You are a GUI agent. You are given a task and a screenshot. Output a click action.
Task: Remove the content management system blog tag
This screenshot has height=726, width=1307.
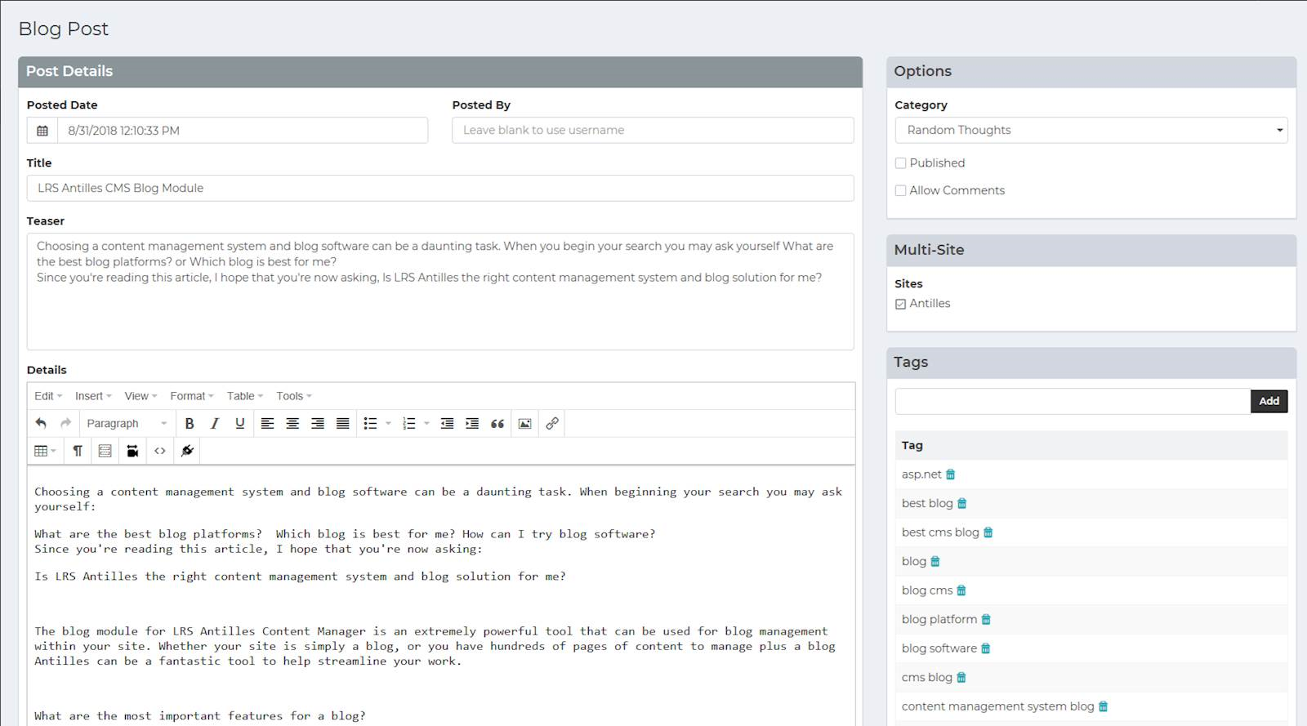(1104, 706)
